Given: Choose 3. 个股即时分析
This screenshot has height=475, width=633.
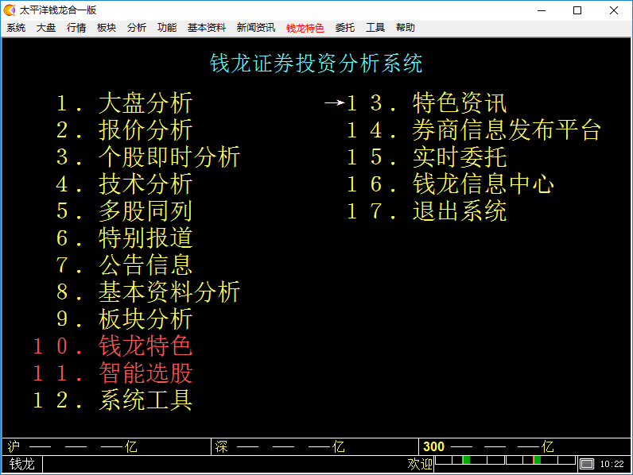Looking at the screenshot, I should tap(148, 156).
